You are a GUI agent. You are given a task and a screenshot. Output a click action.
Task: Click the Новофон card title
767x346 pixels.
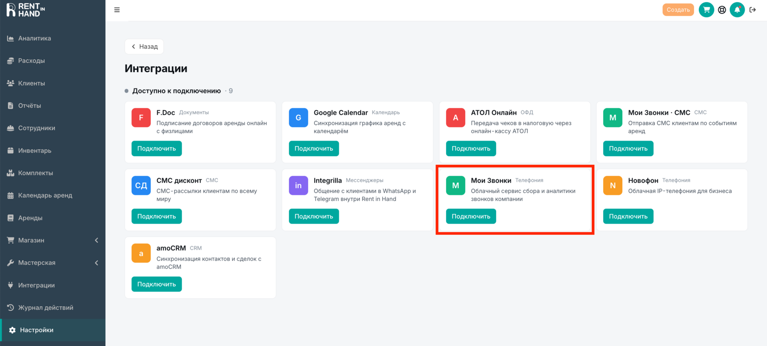pos(643,181)
